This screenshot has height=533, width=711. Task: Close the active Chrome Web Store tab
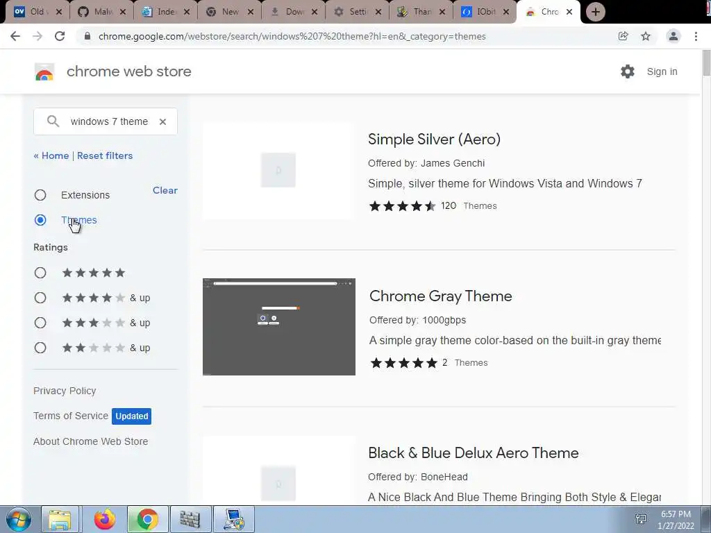[x=569, y=12]
